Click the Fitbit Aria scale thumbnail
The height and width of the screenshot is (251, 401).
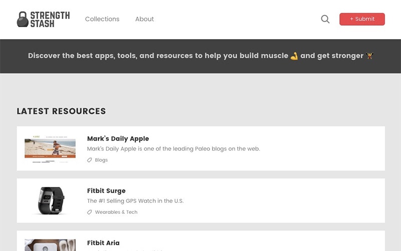pos(50,245)
